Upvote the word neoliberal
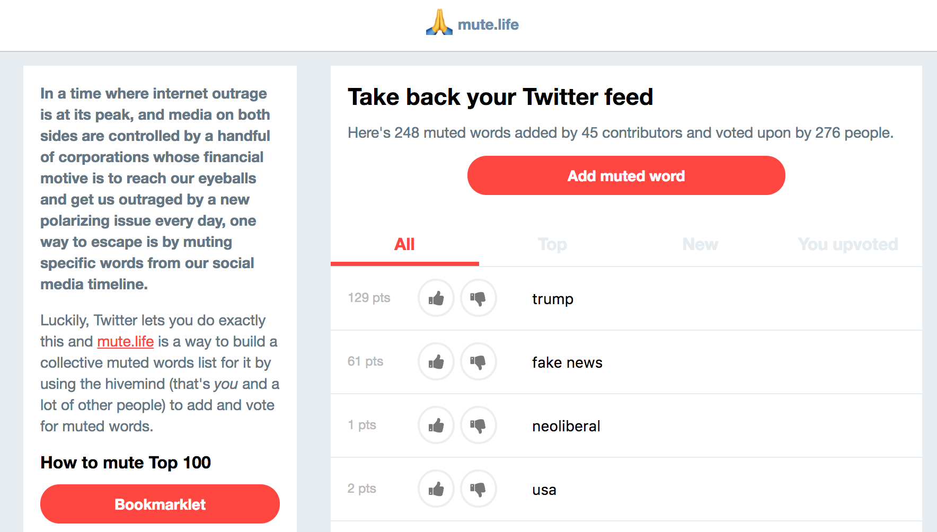937x532 pixels. tap(436, 425)
